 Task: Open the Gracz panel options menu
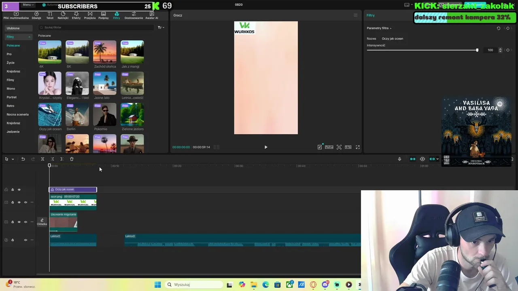tap(355, 15)
